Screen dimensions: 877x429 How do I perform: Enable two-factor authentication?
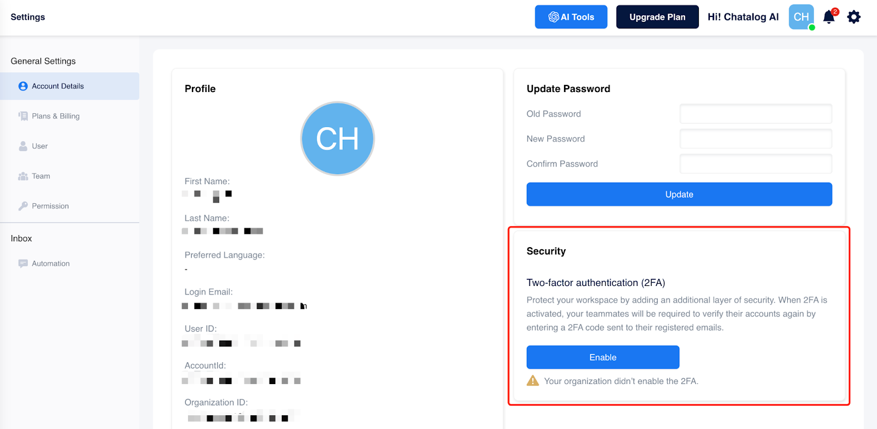tap(603, 357)
